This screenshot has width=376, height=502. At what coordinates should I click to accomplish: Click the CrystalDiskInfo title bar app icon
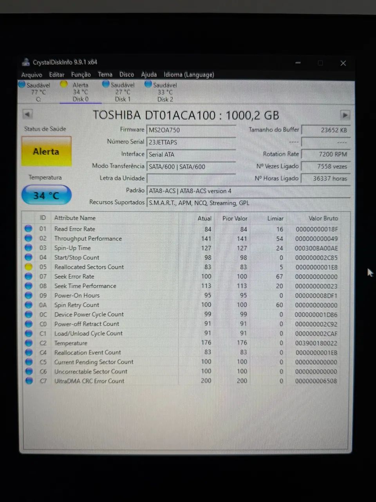26,62
